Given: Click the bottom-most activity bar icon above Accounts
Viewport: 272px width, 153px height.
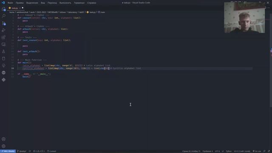Looking at the screenshot, I should tap(3, 80).
